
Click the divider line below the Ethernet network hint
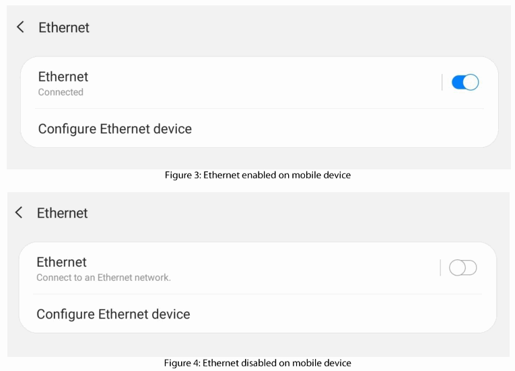click(x=258, y=294)
